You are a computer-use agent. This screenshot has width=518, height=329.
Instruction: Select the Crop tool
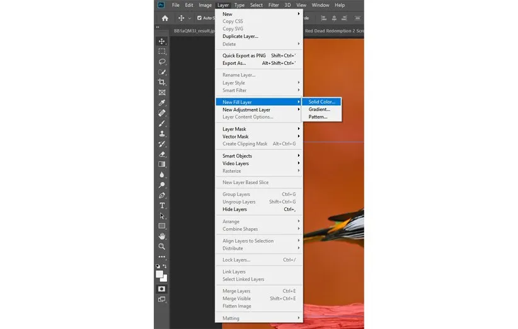(x=162, y=82)
